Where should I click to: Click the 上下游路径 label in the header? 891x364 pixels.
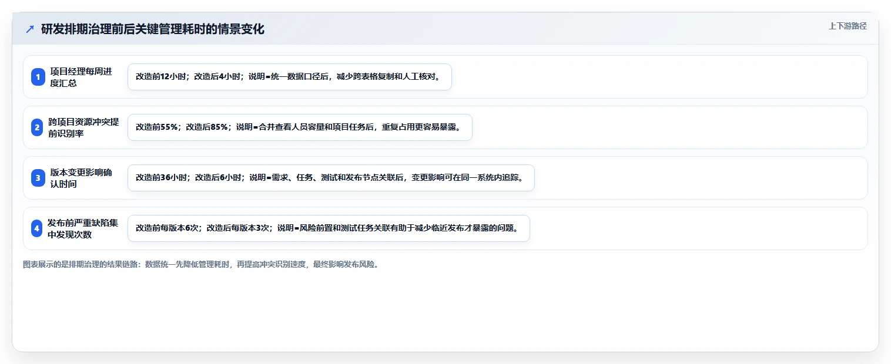(848, 26)
